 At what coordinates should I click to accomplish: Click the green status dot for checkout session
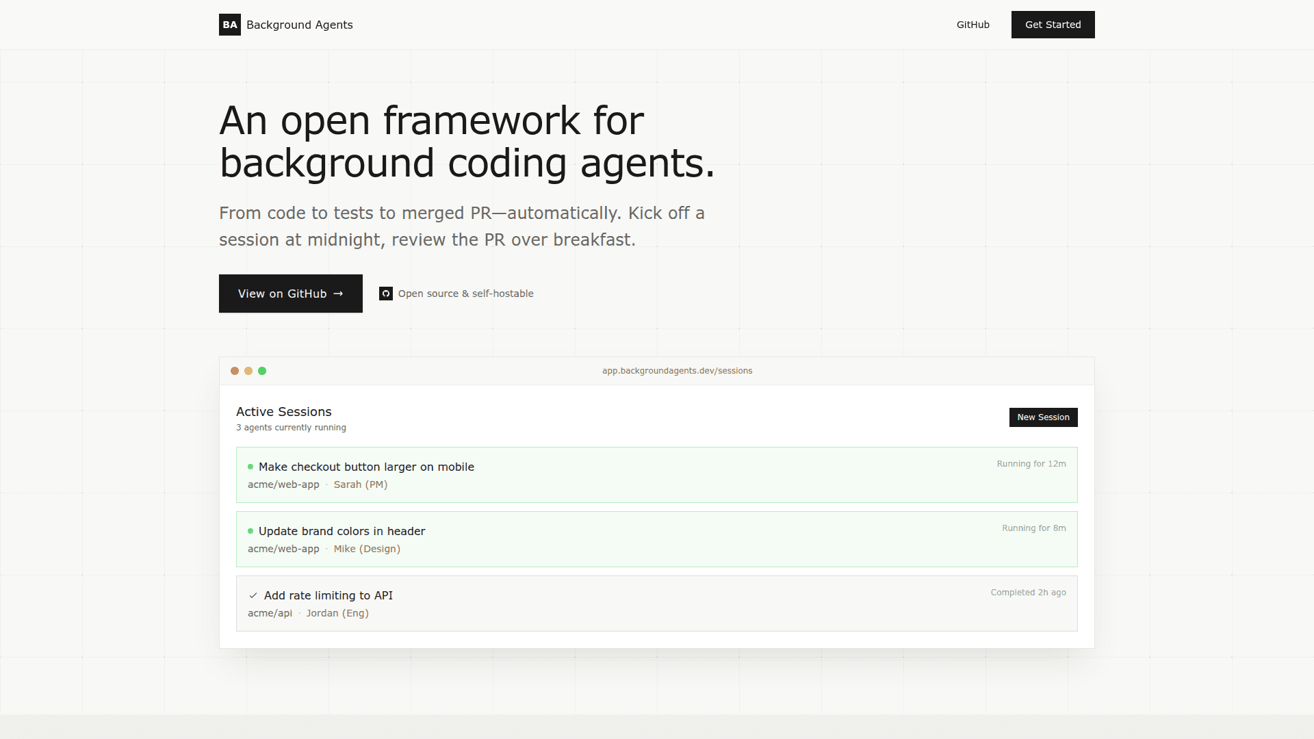(250, 467)
